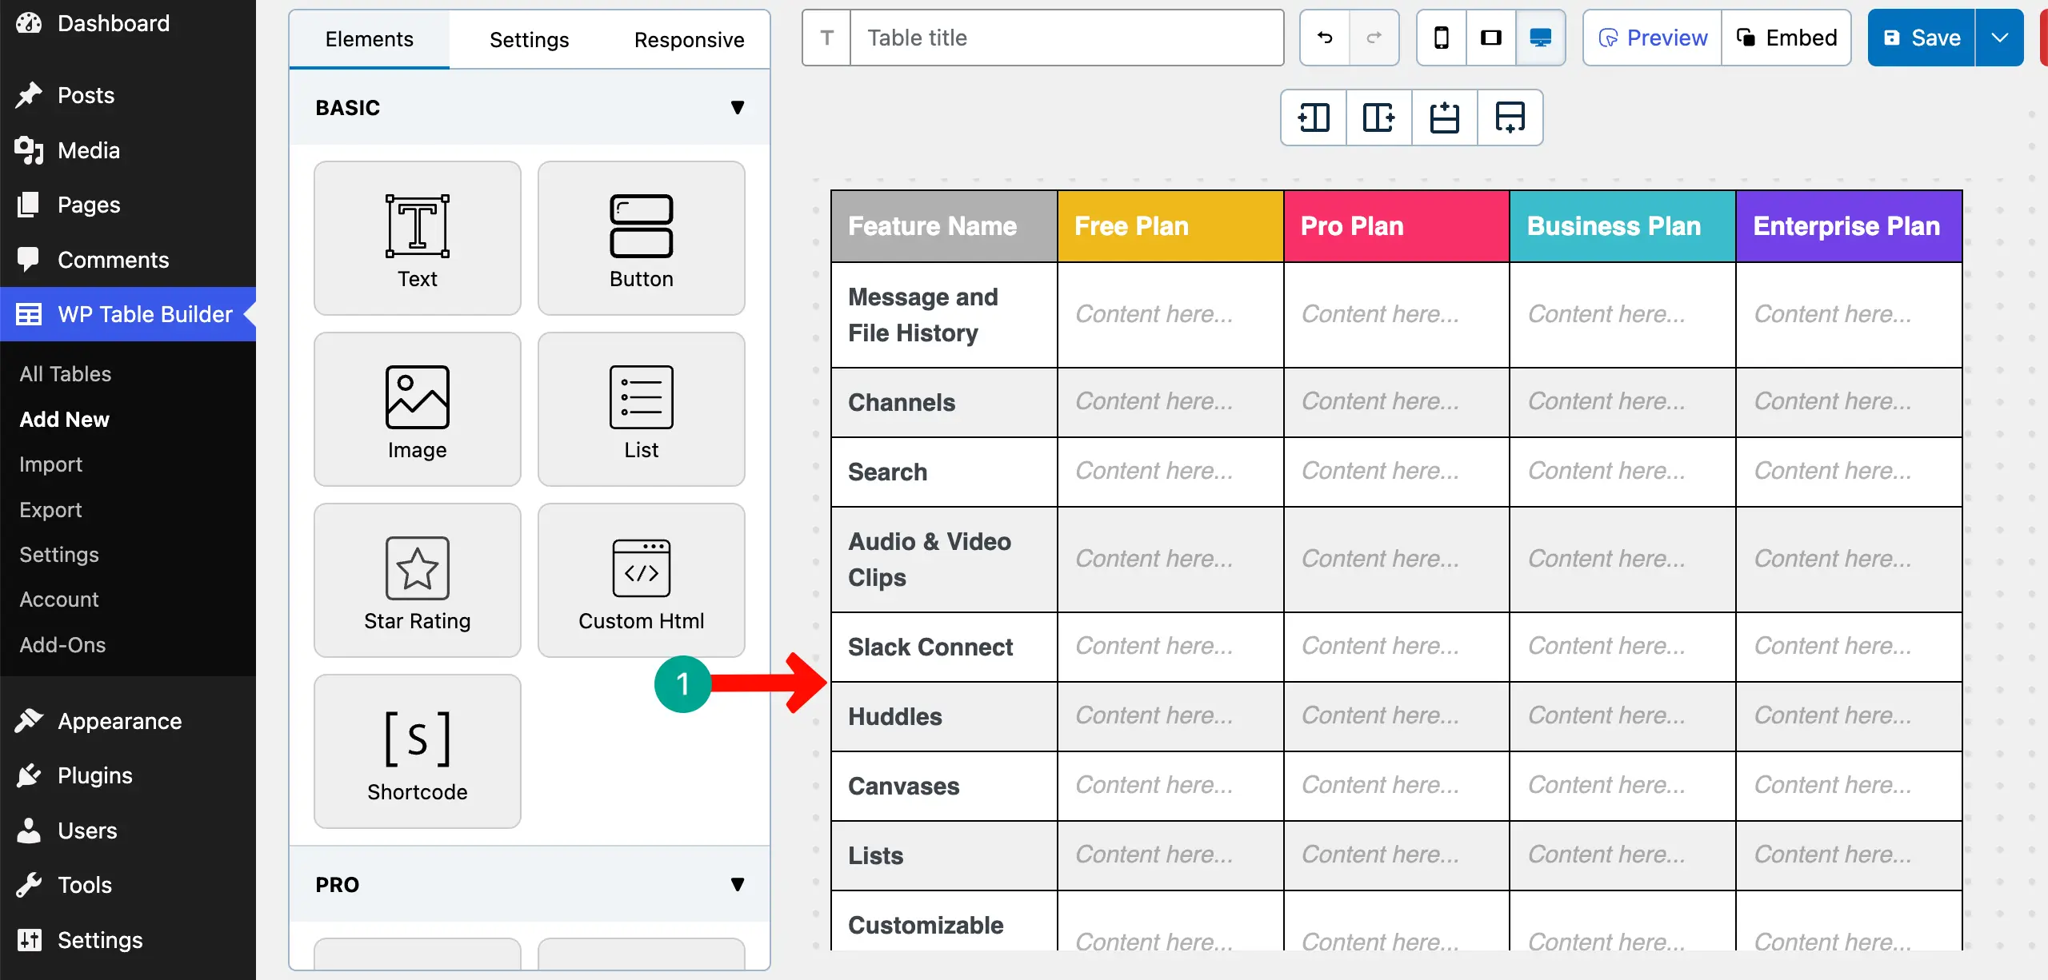This screenshot has height=980, width=2048.
Task: Click the Embed button
Action: click(x=1786, y=37)
